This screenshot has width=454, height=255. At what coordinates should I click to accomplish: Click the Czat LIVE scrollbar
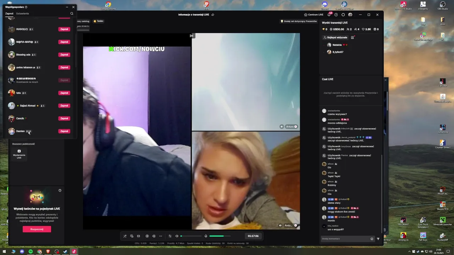coord(382,193)
